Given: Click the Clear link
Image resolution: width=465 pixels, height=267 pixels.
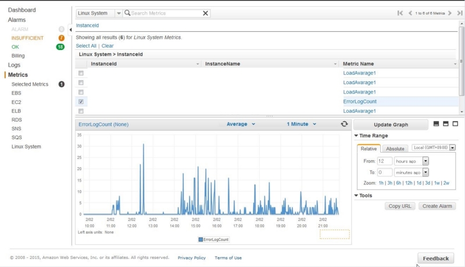Looking at the screenshot, I should (108, 46).
